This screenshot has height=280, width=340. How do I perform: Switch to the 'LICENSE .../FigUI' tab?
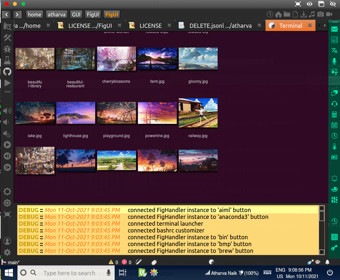(90, 26)
